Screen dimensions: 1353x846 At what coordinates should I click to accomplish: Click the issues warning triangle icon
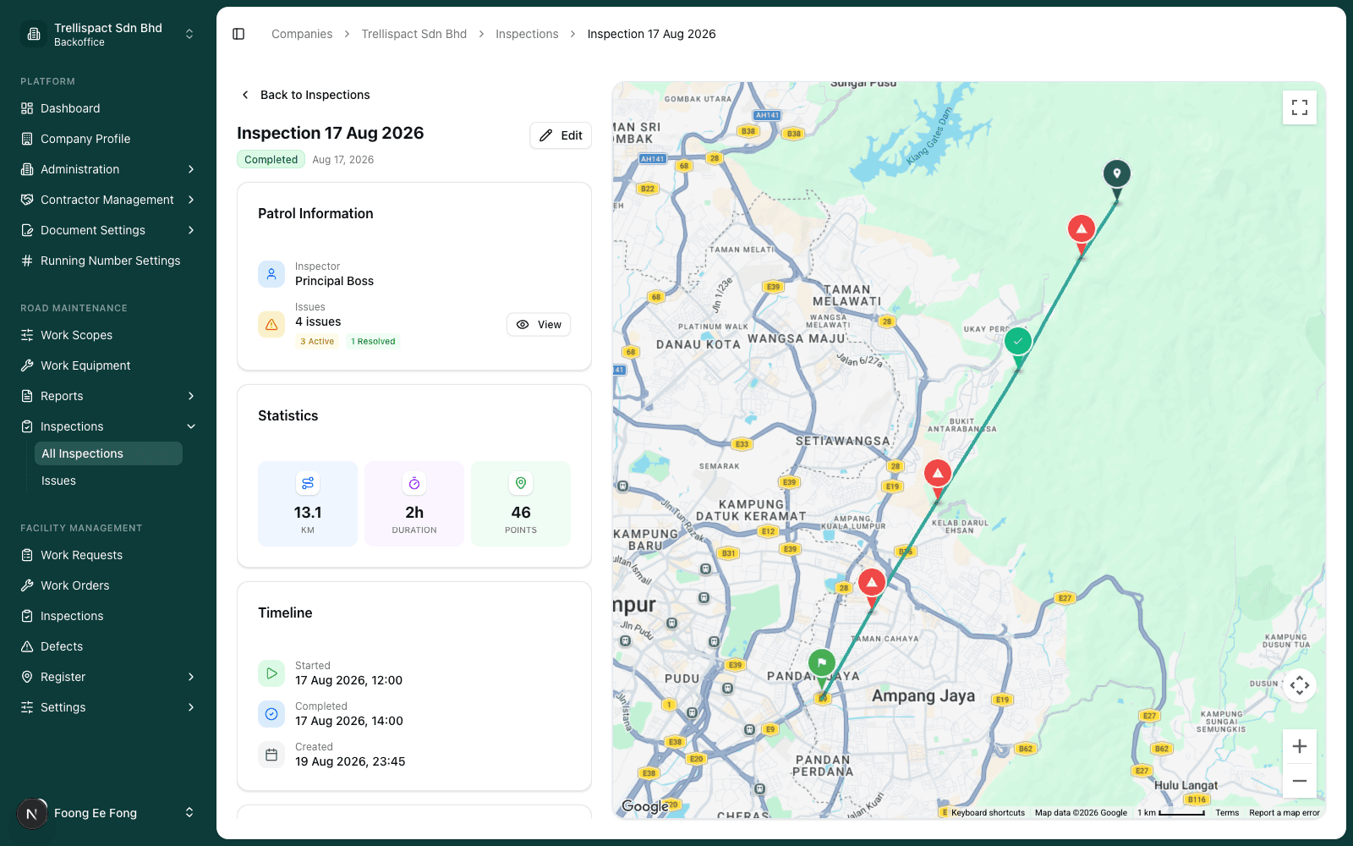[271, 325]
